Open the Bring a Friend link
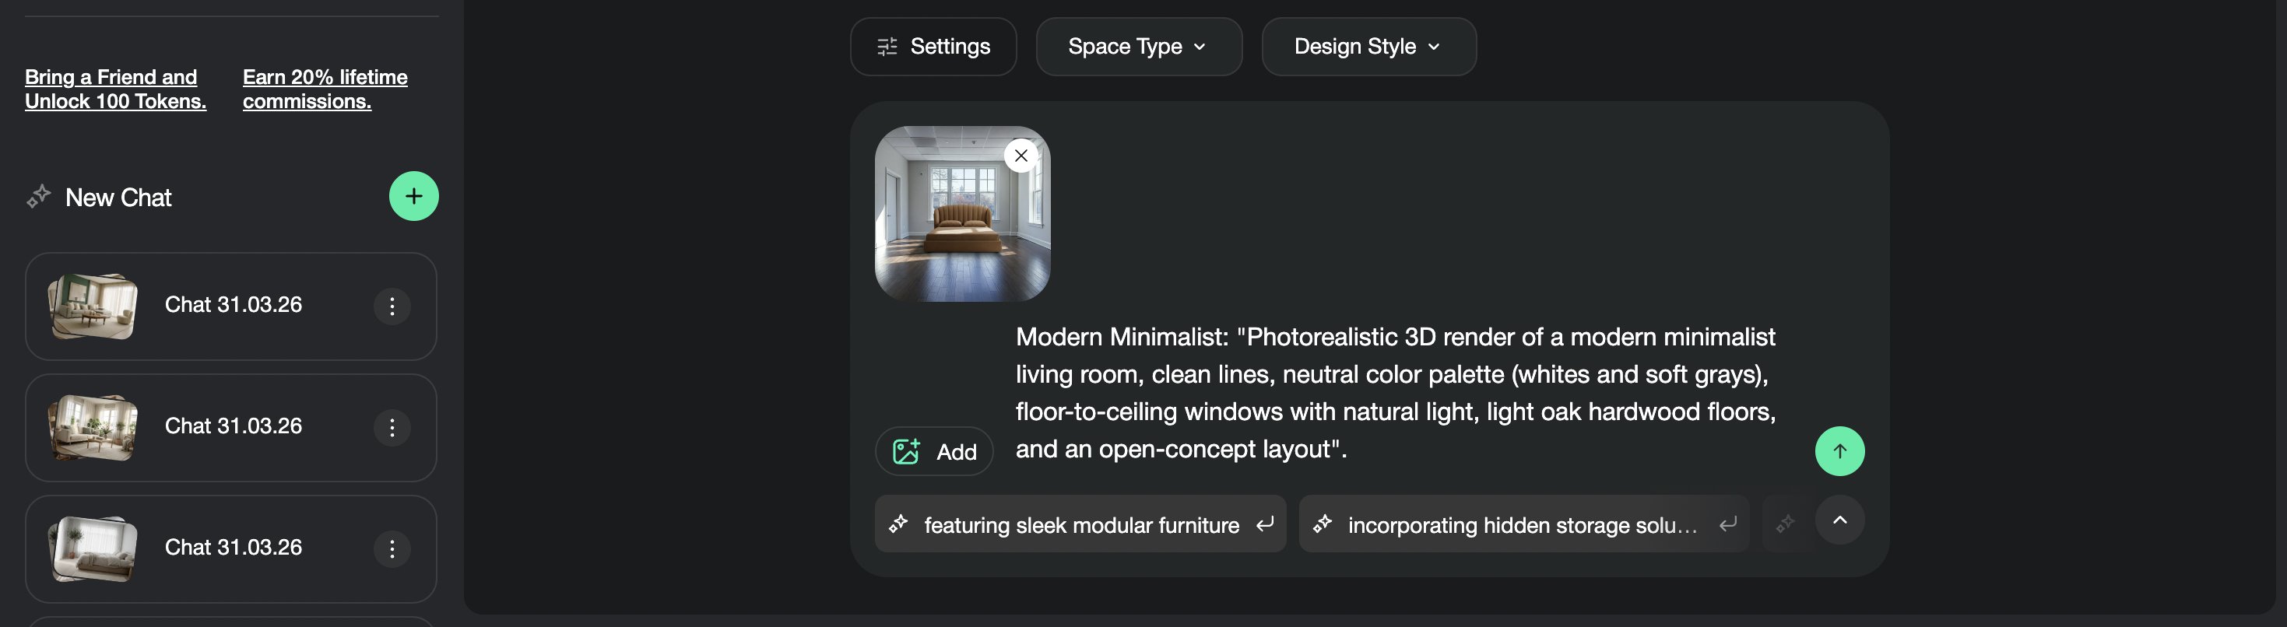Viewport: 2287px width, 627px height. click(x=115, y=89)
